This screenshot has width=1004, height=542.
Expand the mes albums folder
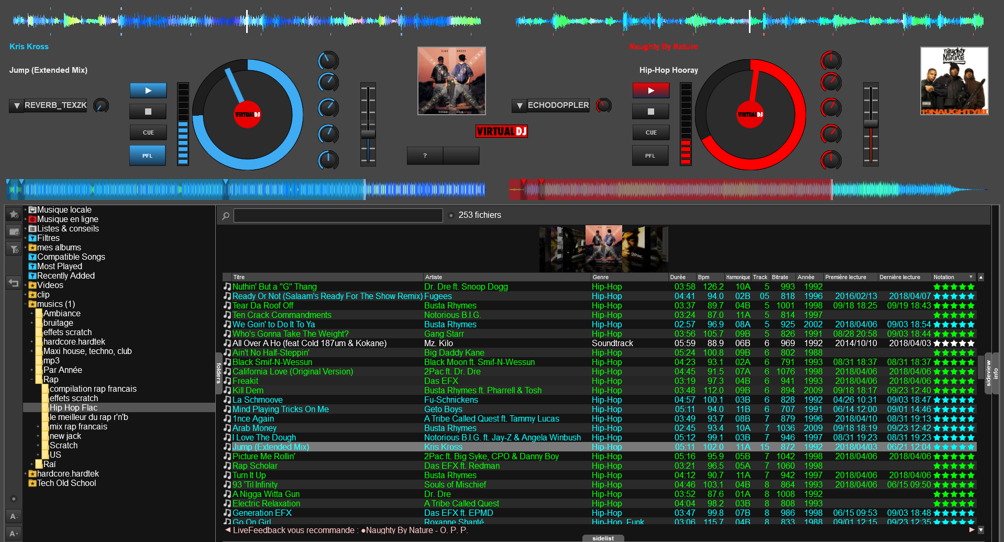click(x=25, y=247)
